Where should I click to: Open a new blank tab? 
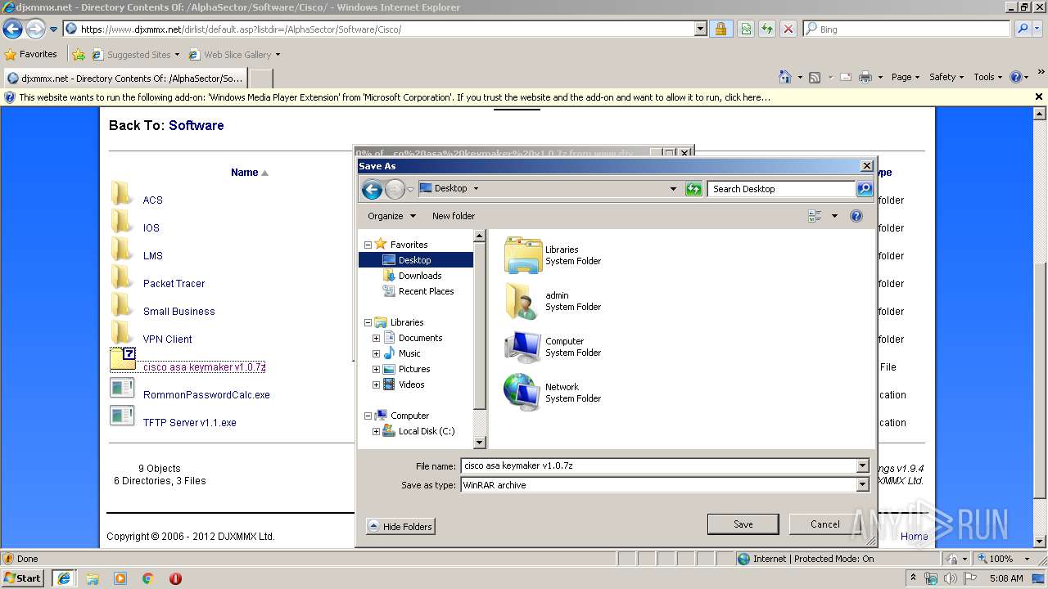pyautogui.click(x=260, y=79)
